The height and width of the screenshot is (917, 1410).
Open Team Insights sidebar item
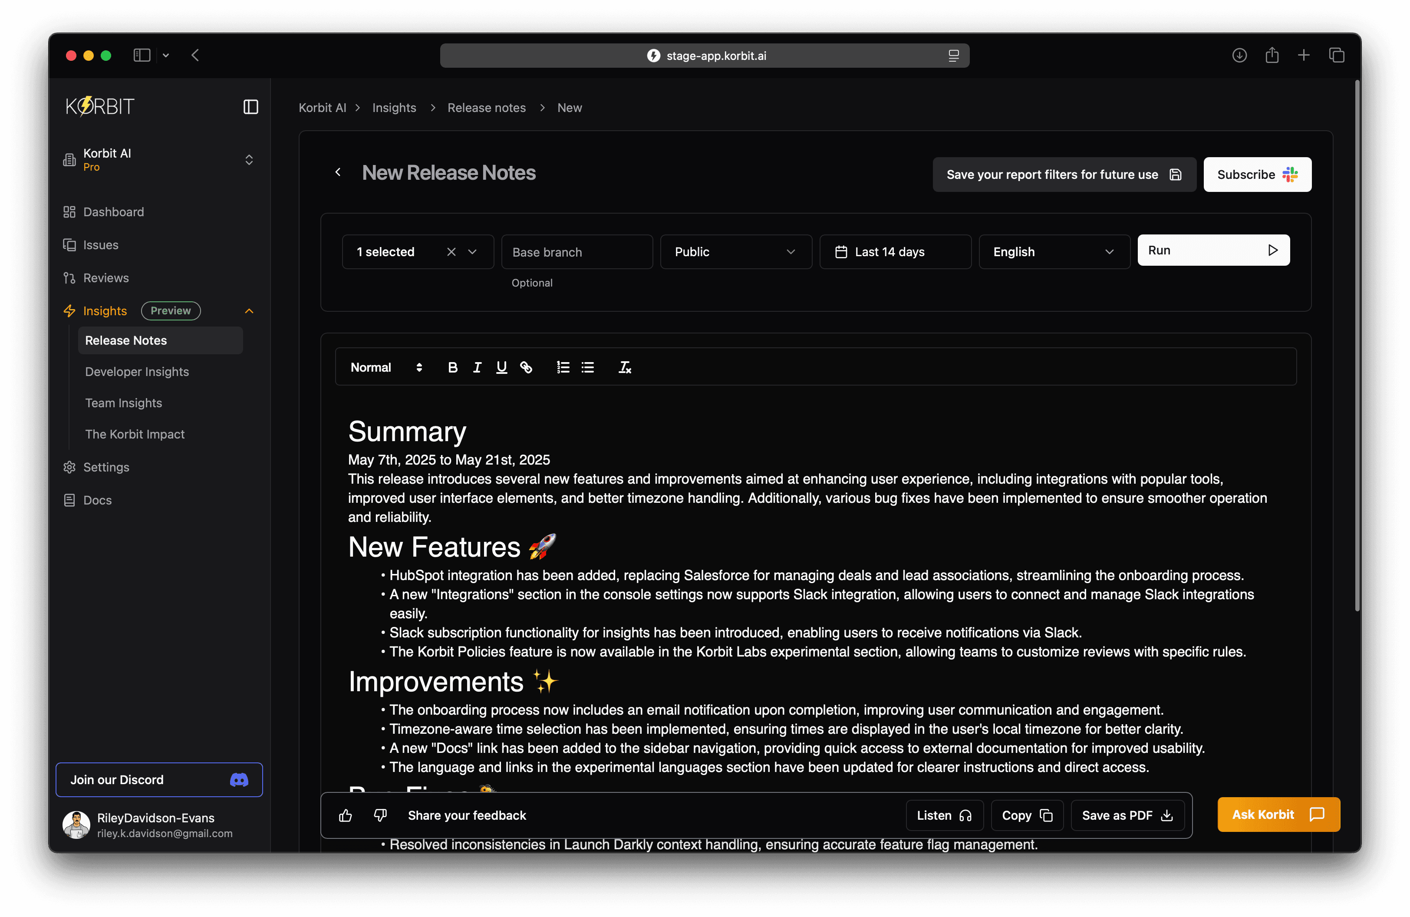123,403
